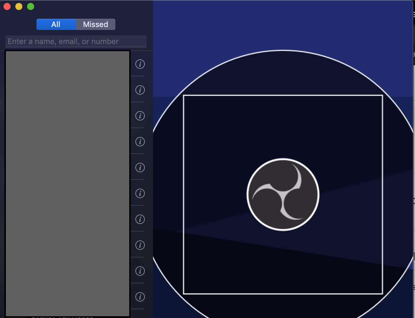Open info for the eighth call entry
The width and height of the screenshot is (415, 318).
click(140, 245)
